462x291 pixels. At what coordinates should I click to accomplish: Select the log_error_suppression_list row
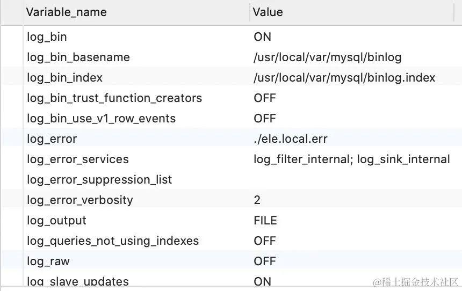99,180
